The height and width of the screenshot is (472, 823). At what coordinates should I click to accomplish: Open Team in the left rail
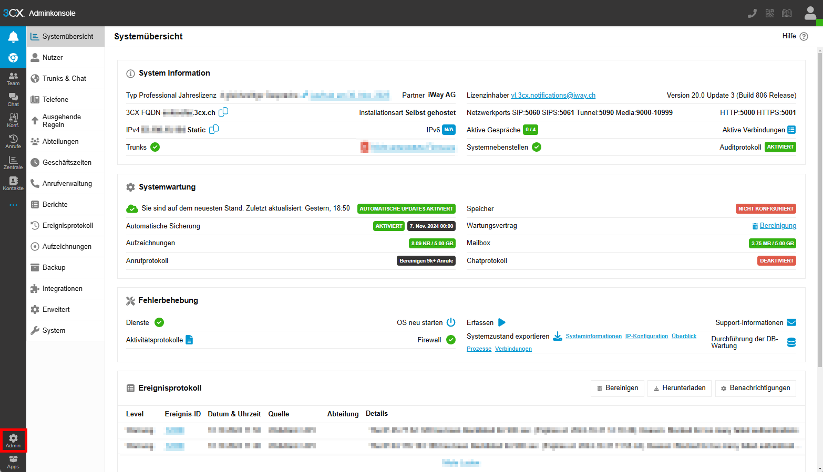pyautogui.click(x=13, y=79)
